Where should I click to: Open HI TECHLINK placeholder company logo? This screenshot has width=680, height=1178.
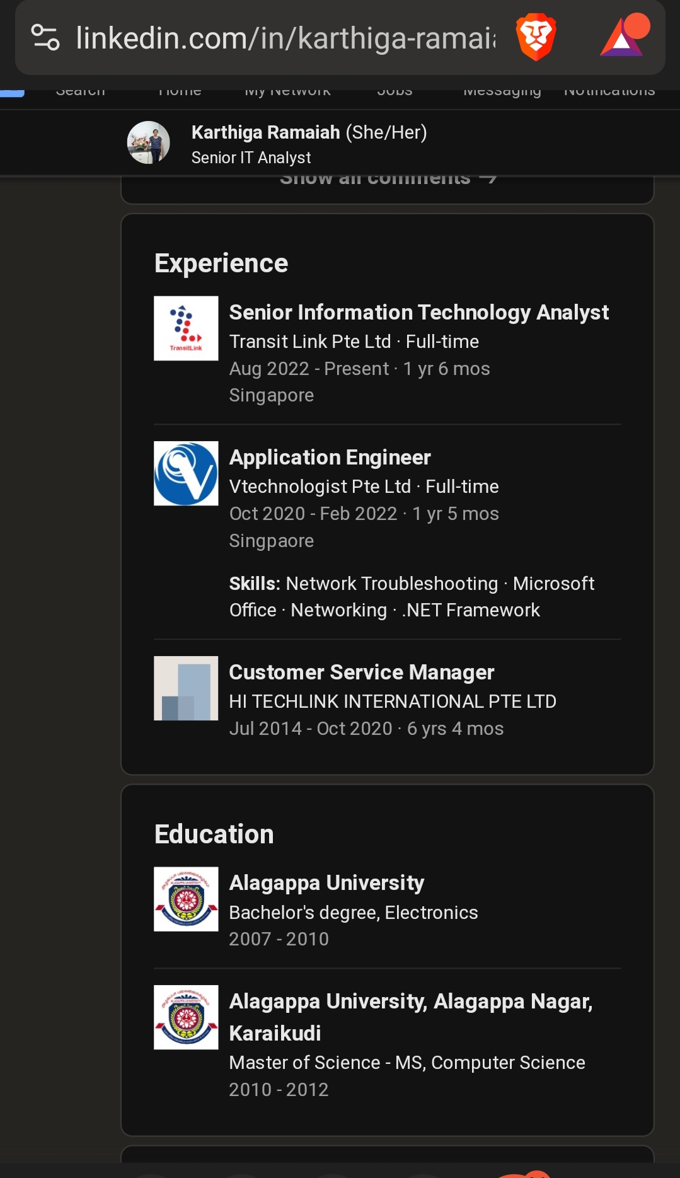coord(186,688)
